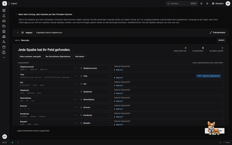Screen dimensions: 232x145
Task: Open the calendar icon in the sidebar
Action: [4, 47]
